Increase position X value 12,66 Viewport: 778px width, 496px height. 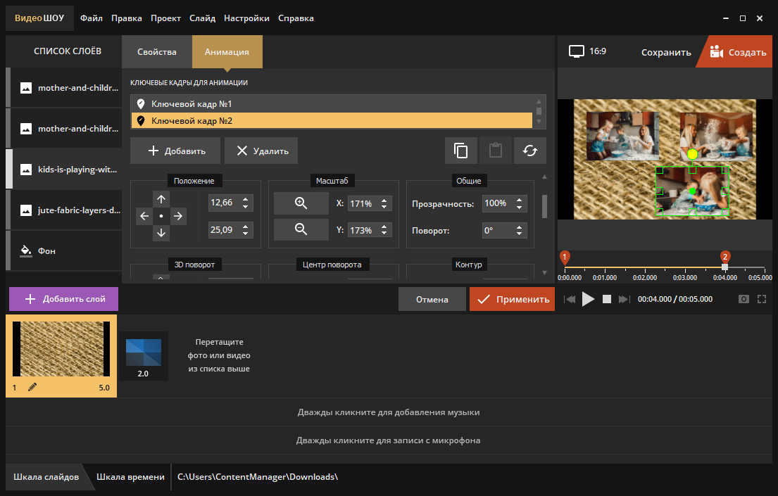click(x=246, y=199)
